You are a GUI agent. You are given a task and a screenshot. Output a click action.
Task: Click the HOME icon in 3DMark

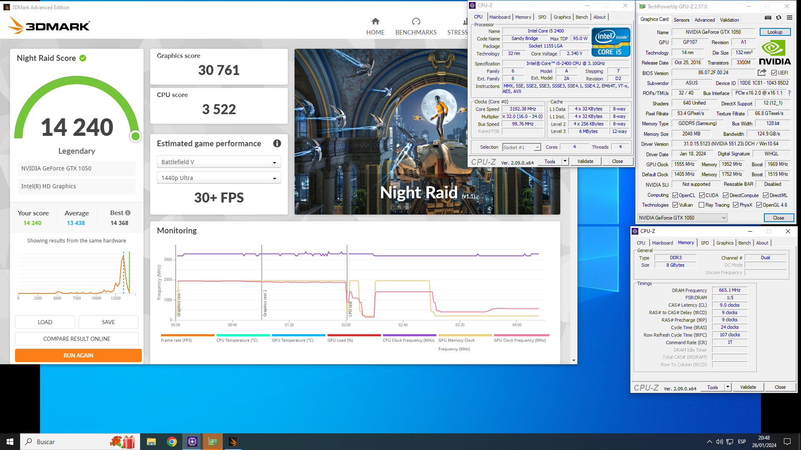click(x=375, y=21)
